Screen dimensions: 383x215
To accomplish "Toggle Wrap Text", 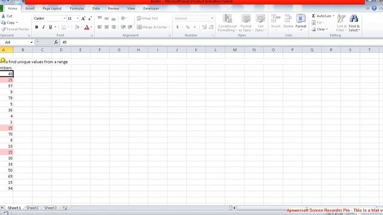I will (147, 19).
